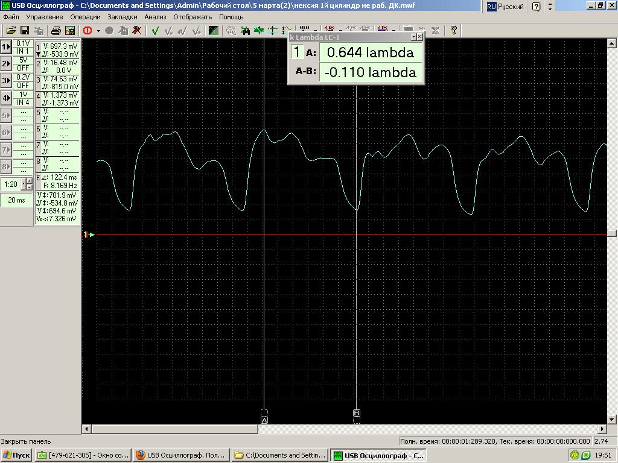618x463 pixels.
Task: Toggle disabled channel 8 button
Action: click(x=6, y=166)
